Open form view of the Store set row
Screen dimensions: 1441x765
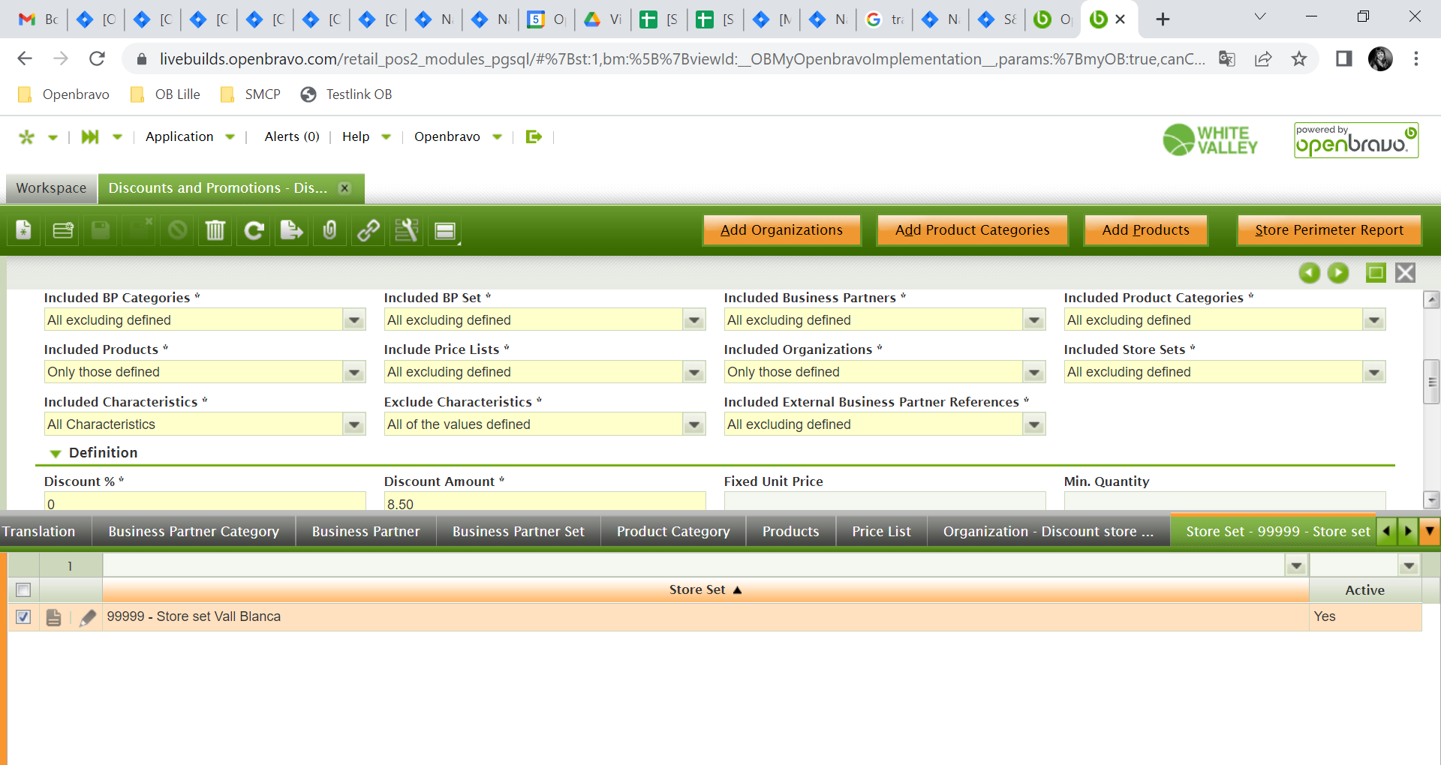(53, 617)
